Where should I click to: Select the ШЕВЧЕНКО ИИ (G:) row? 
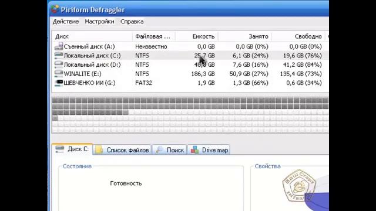[x=190, y=83]
